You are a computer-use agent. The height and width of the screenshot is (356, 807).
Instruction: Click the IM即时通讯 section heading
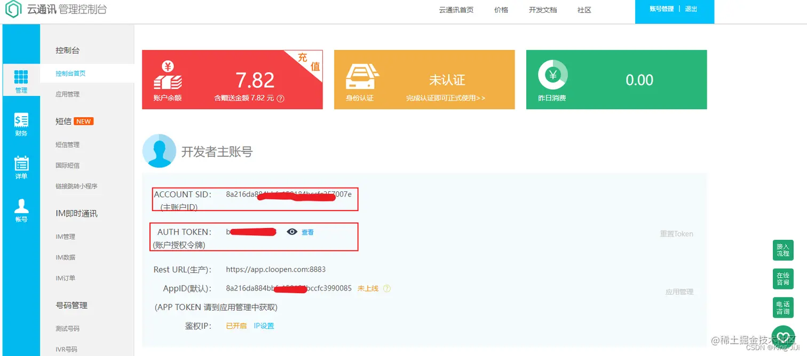tap(76, 214)
